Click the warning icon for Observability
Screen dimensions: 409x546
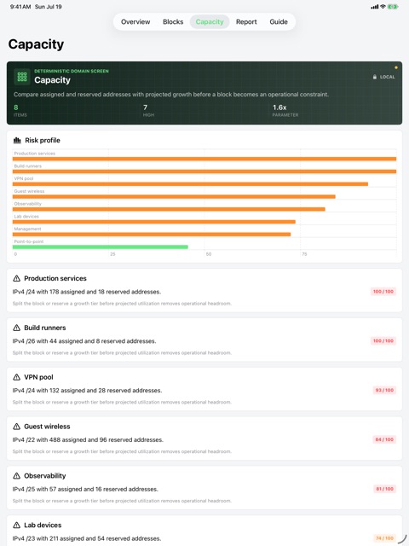pyautogui.click(x=16, y=476)
